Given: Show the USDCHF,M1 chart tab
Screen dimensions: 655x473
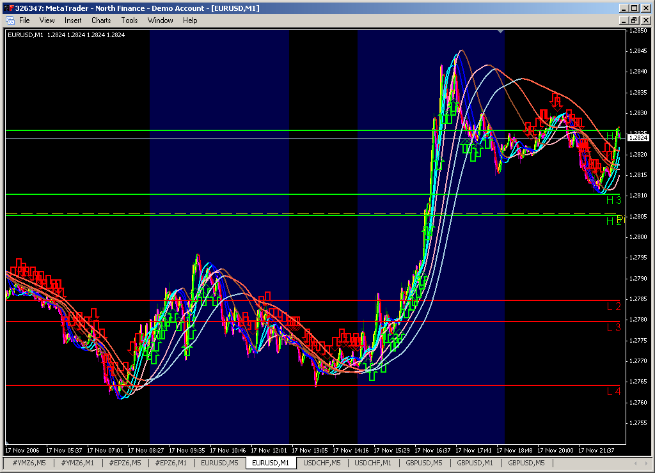Looking at the screenshot, I should tap(372, 463).
